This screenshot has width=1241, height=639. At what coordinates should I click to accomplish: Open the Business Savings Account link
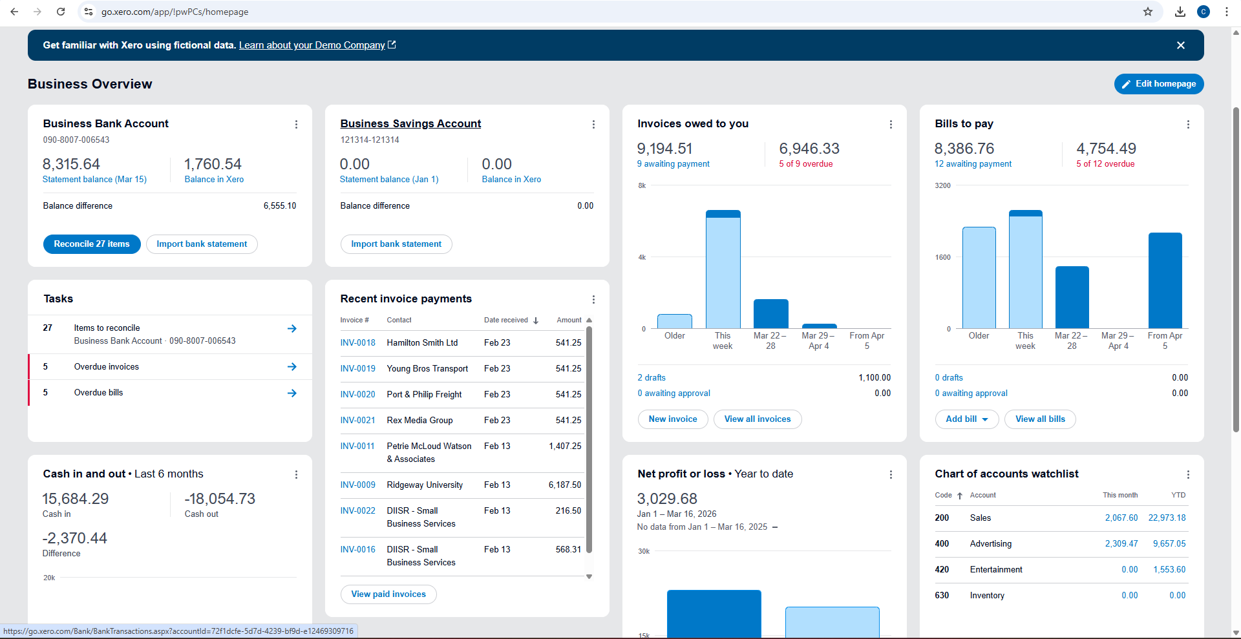[410, 123]
